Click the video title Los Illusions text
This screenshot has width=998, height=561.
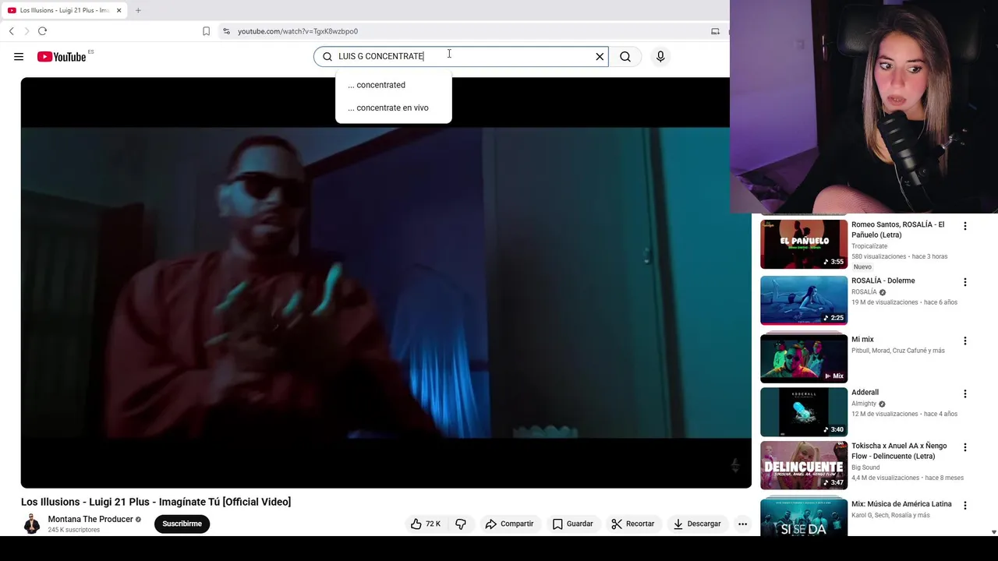[156, 502]
